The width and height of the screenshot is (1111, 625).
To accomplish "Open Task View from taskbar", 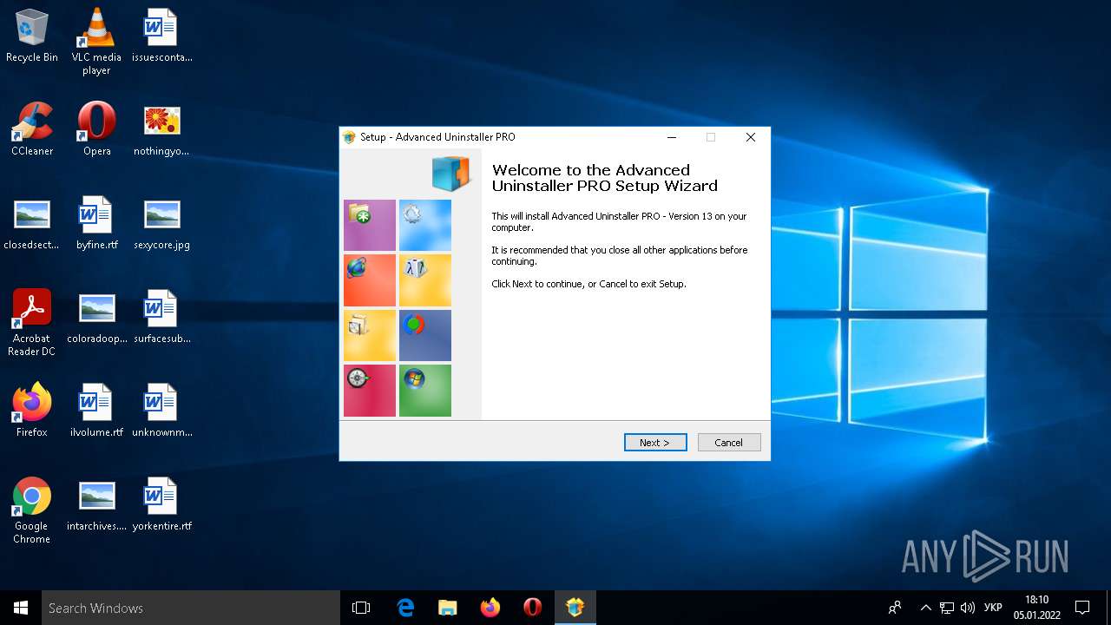I will pyautogui.click(x=361, y=608).
